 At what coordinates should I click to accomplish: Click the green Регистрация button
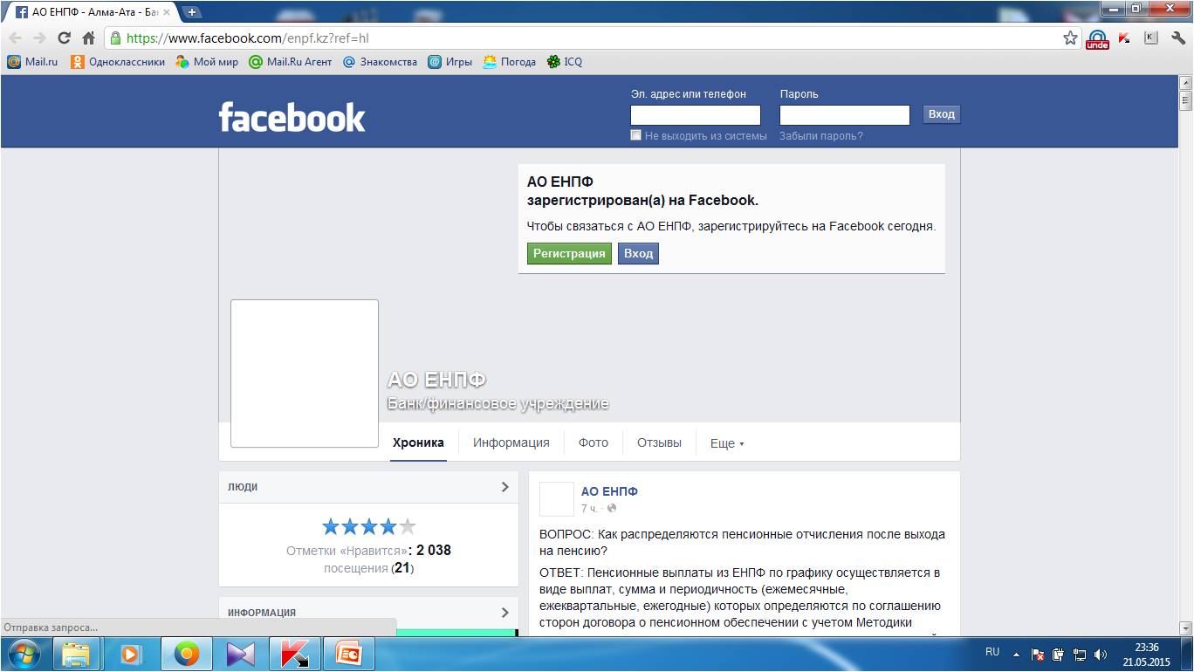pos(569,253)
